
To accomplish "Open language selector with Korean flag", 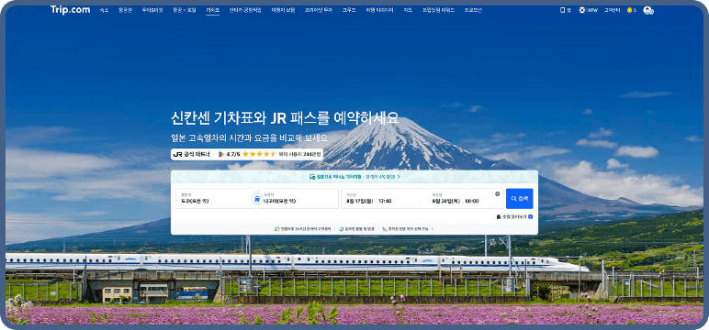I will (582, 10).
